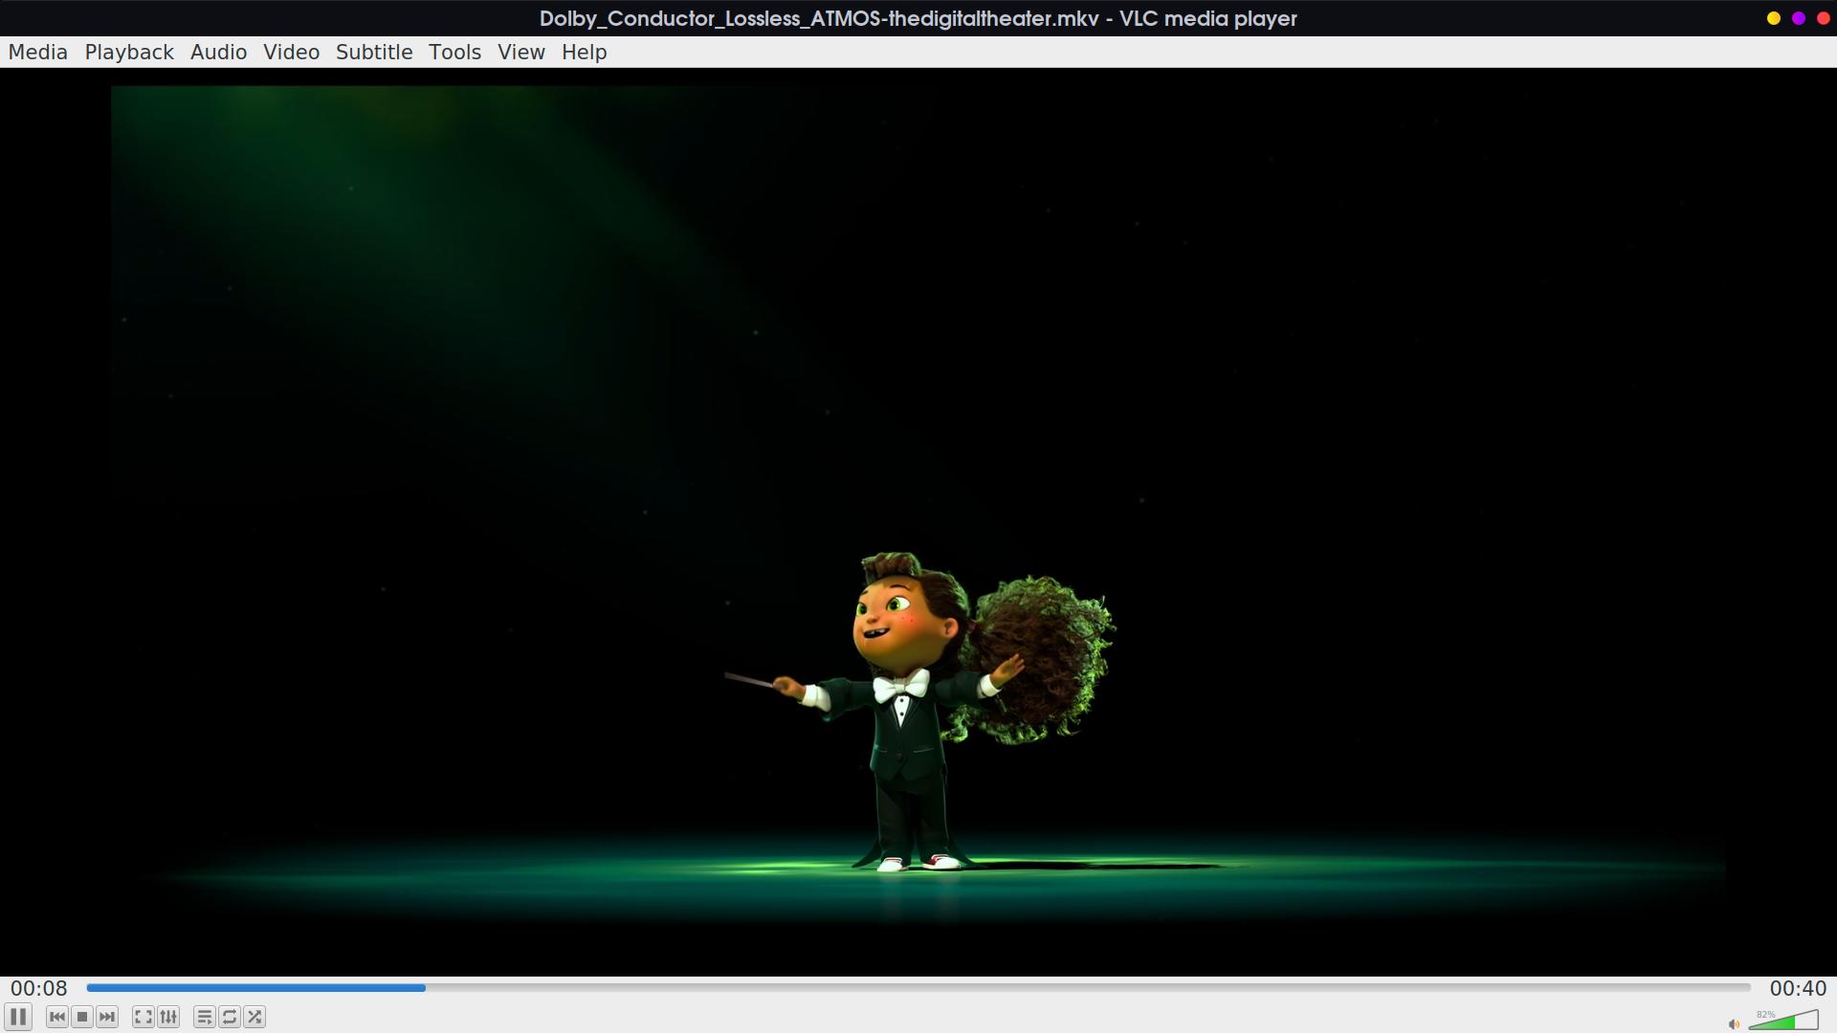Open extended settings and effects panel
1837x1033 pixels.
(x=168, y=1017)
